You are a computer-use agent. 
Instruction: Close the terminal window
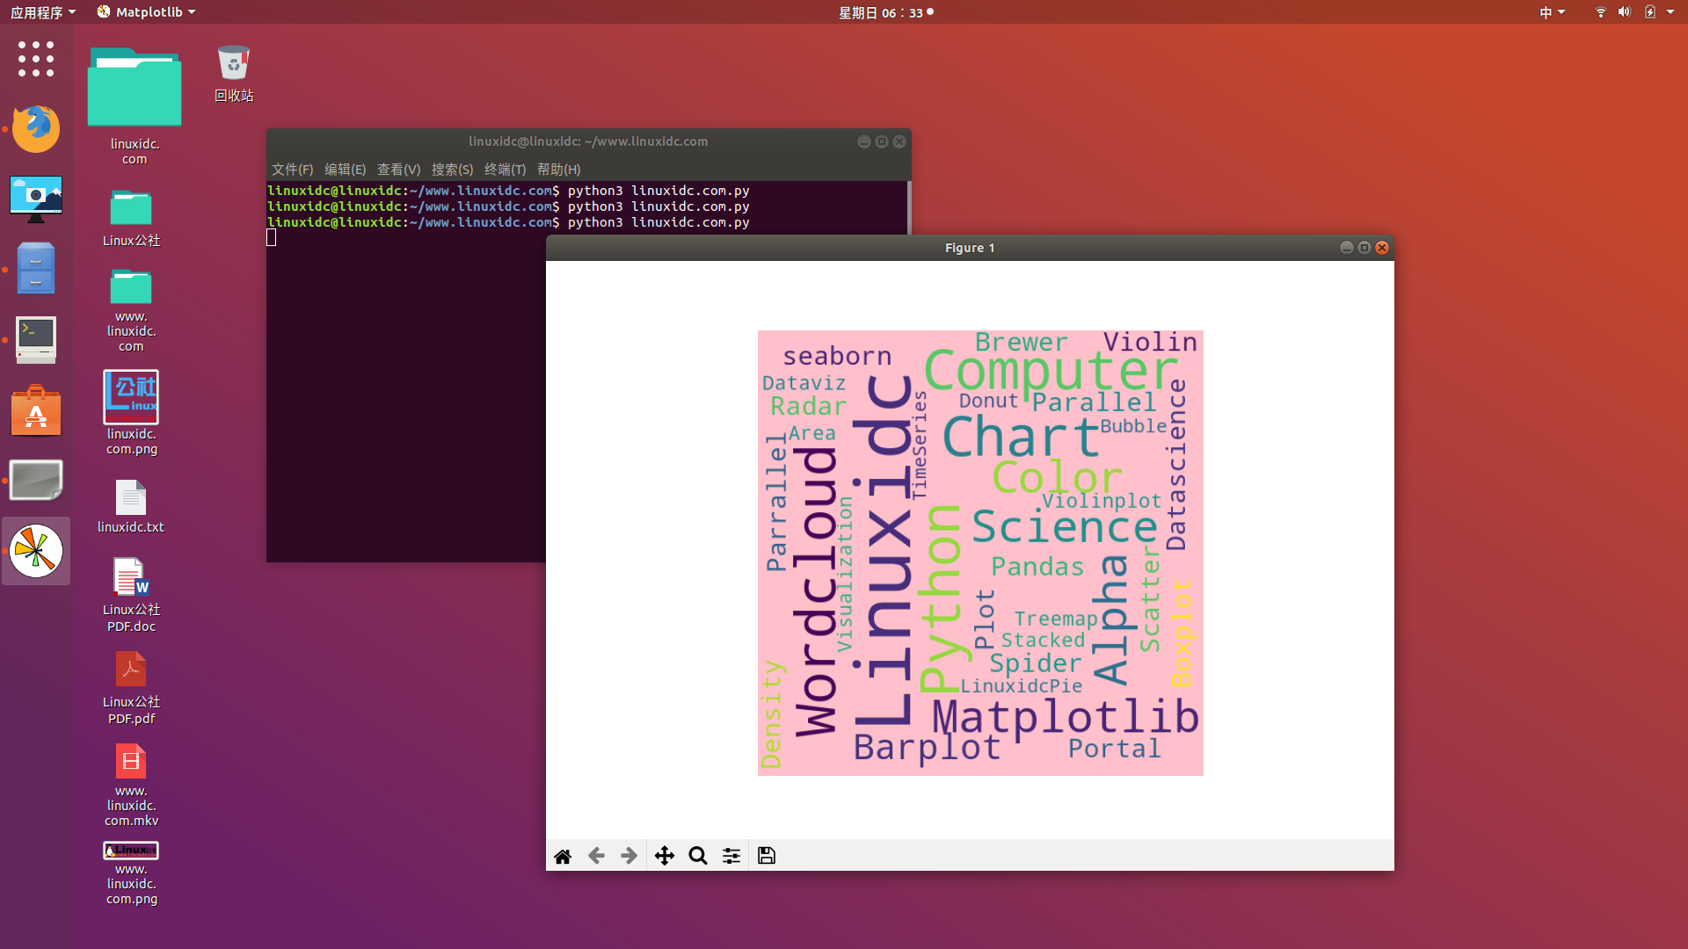tap(899, 141)
